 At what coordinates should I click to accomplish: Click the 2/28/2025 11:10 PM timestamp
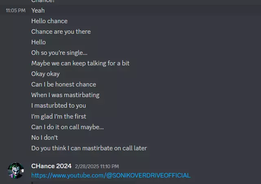[97, 166]
